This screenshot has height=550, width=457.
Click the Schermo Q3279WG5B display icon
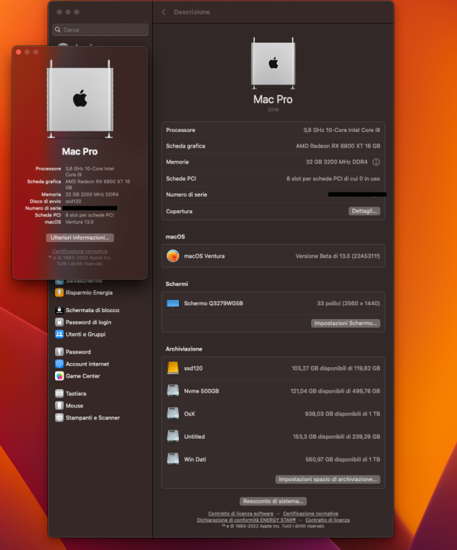pos(173,303)
